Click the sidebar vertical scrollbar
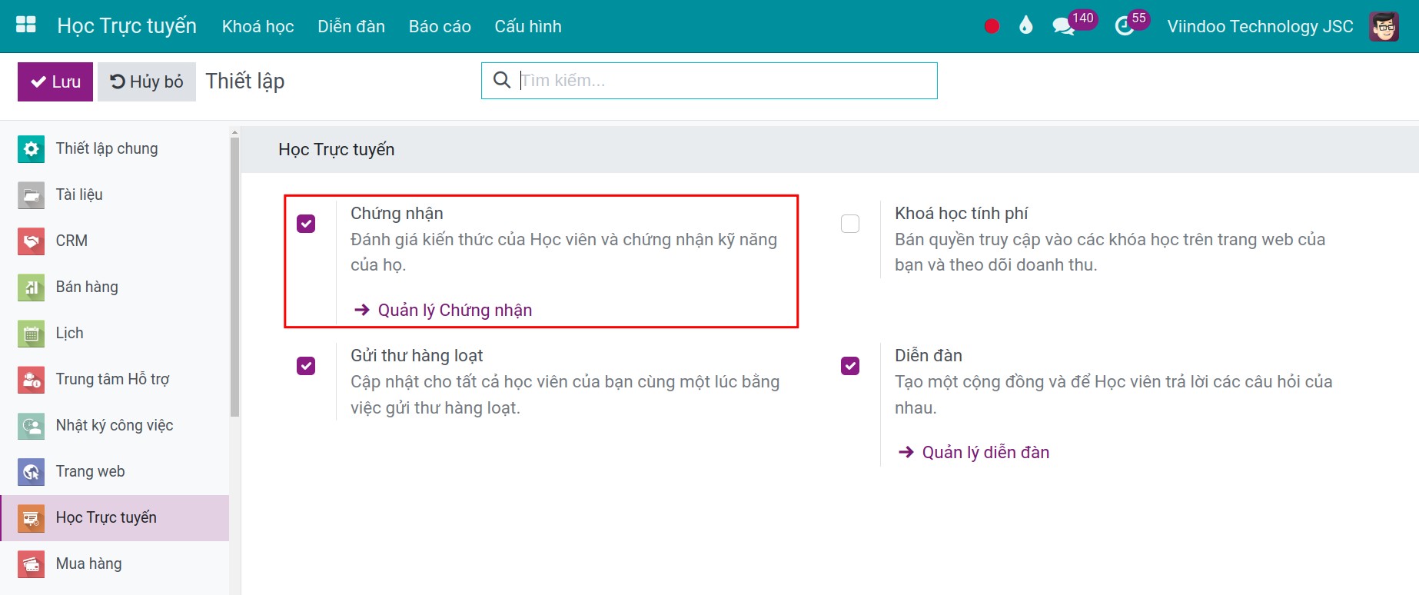This screenshot has width=1419, height=595. point(234,277)
